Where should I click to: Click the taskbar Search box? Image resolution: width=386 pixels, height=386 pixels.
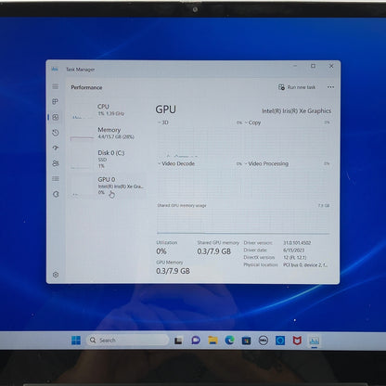pos(128,341)
